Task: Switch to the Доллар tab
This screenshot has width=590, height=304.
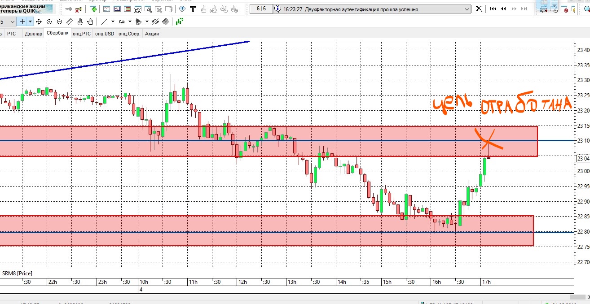Action: (34, 34)
